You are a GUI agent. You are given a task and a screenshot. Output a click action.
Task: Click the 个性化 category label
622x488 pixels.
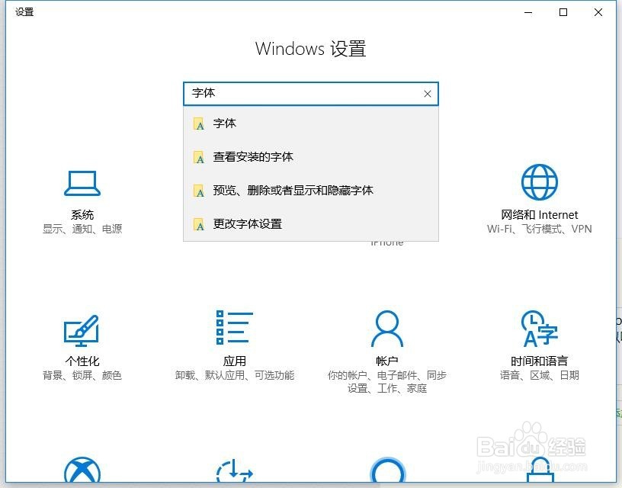click(x=82, y=361)
